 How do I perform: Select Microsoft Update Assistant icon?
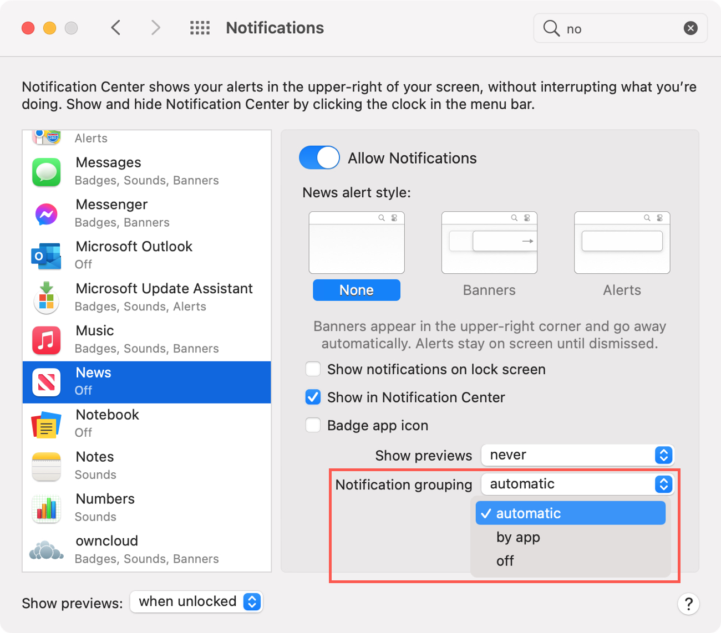point(46,298)
